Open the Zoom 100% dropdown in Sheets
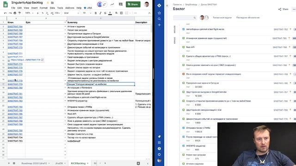 (x=29, y=13)
